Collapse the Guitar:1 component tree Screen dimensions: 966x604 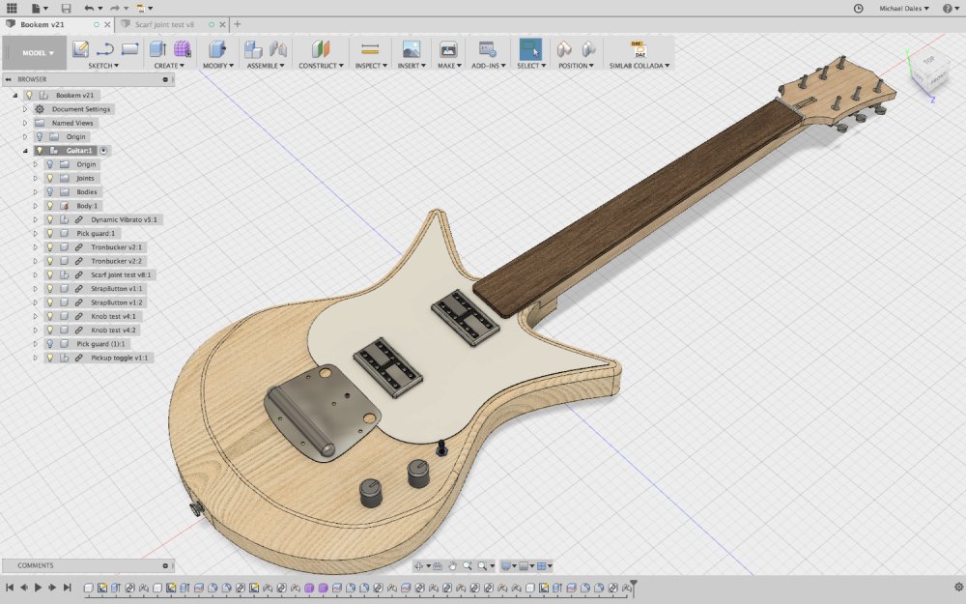pos(25,151)
